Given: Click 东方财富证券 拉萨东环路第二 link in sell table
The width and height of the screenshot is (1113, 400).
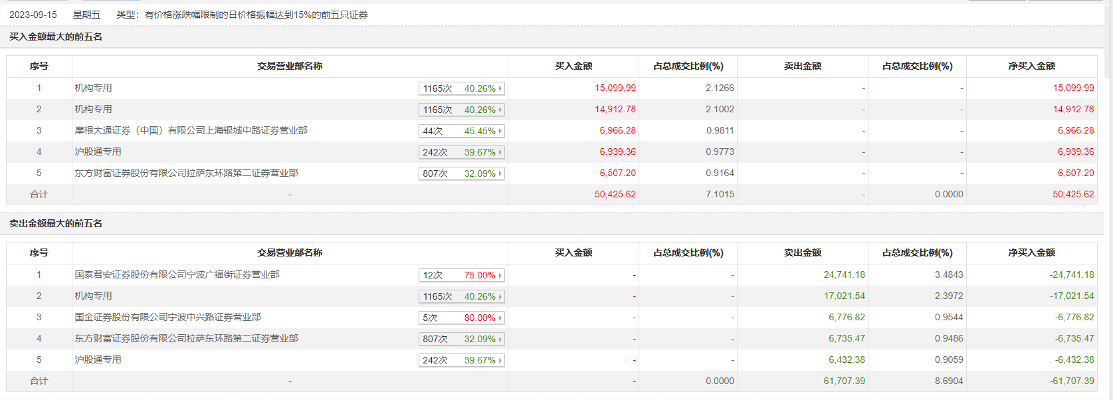Looking at the screenshot, I should [186, 338].
